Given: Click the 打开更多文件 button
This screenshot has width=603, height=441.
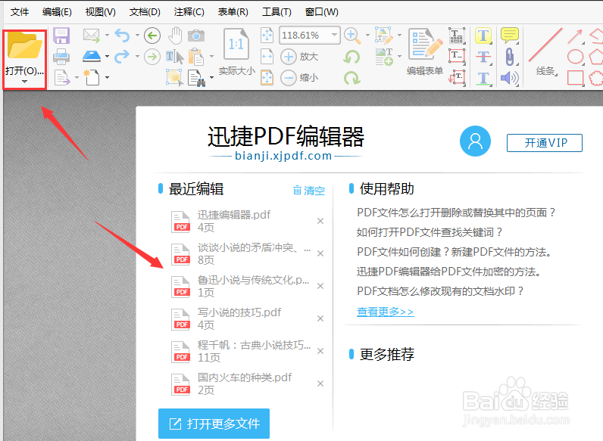Looking at the screenshot, I should tap(214, 424).
